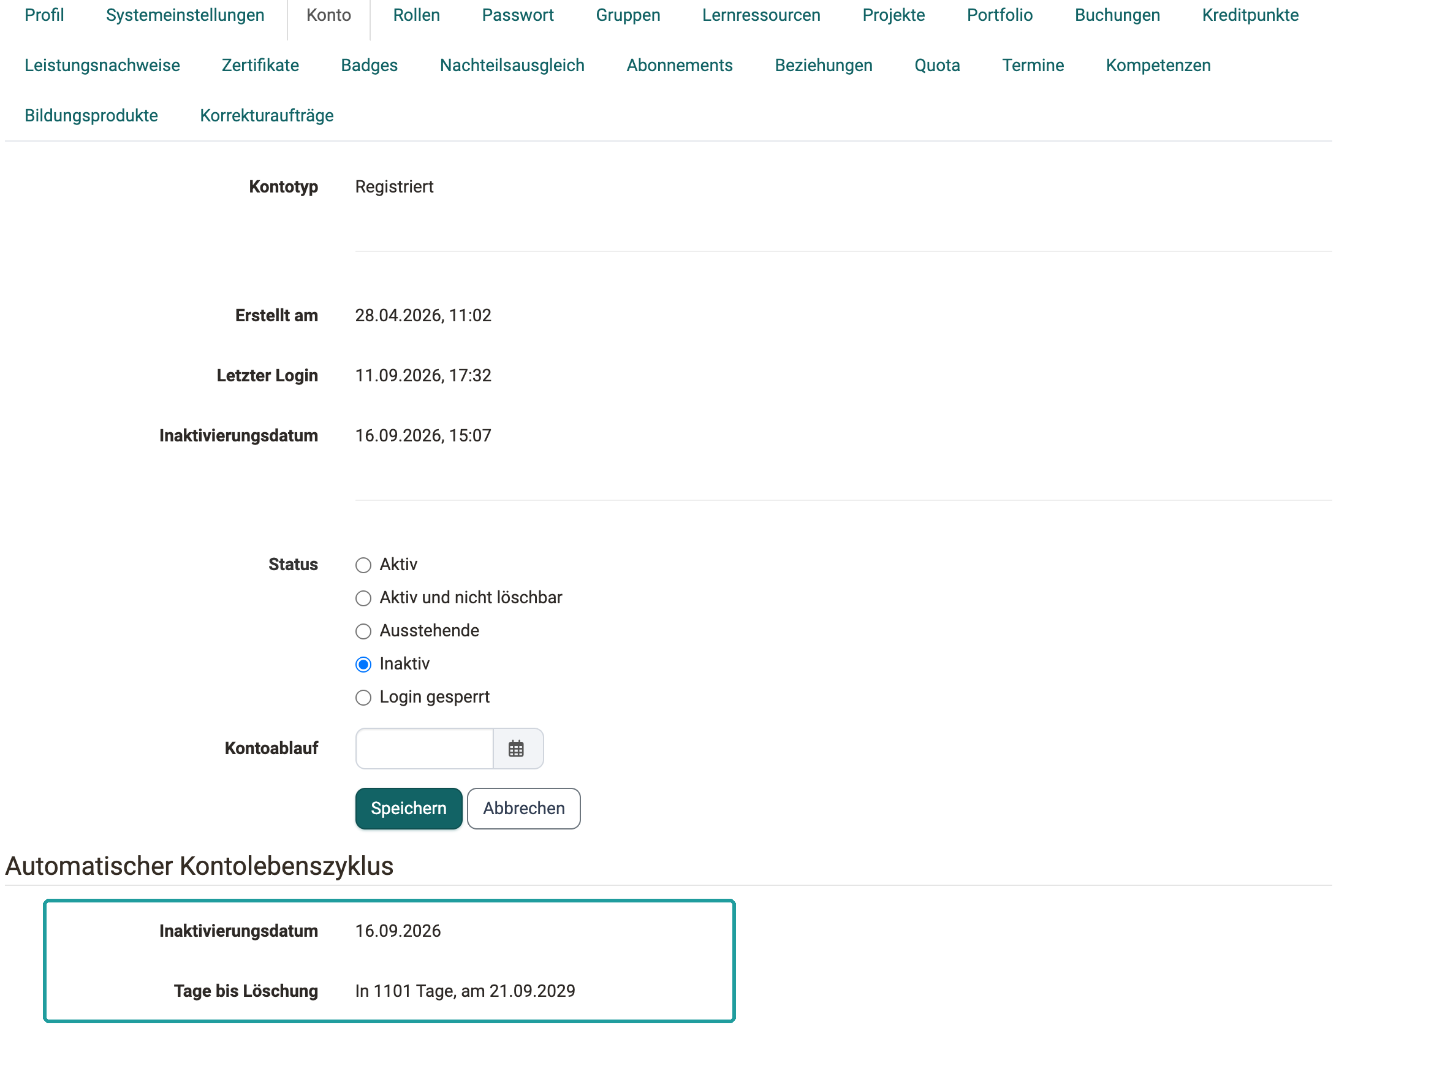This screenshot has height=1079, width=1434.
Task: Switch to the Systemeinstellungen tab
Action: (x=186, y=15)
